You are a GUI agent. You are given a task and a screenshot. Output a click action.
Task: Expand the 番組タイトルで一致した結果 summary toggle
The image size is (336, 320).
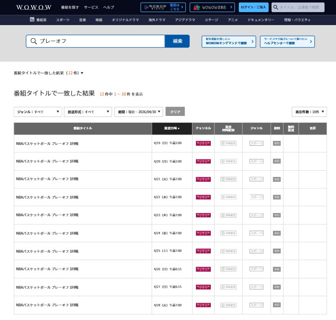pos(48,73)
